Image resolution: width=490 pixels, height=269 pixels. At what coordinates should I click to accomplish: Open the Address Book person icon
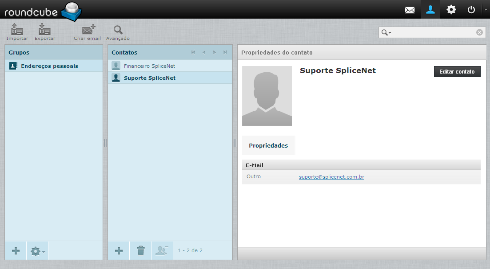[430, 10]
